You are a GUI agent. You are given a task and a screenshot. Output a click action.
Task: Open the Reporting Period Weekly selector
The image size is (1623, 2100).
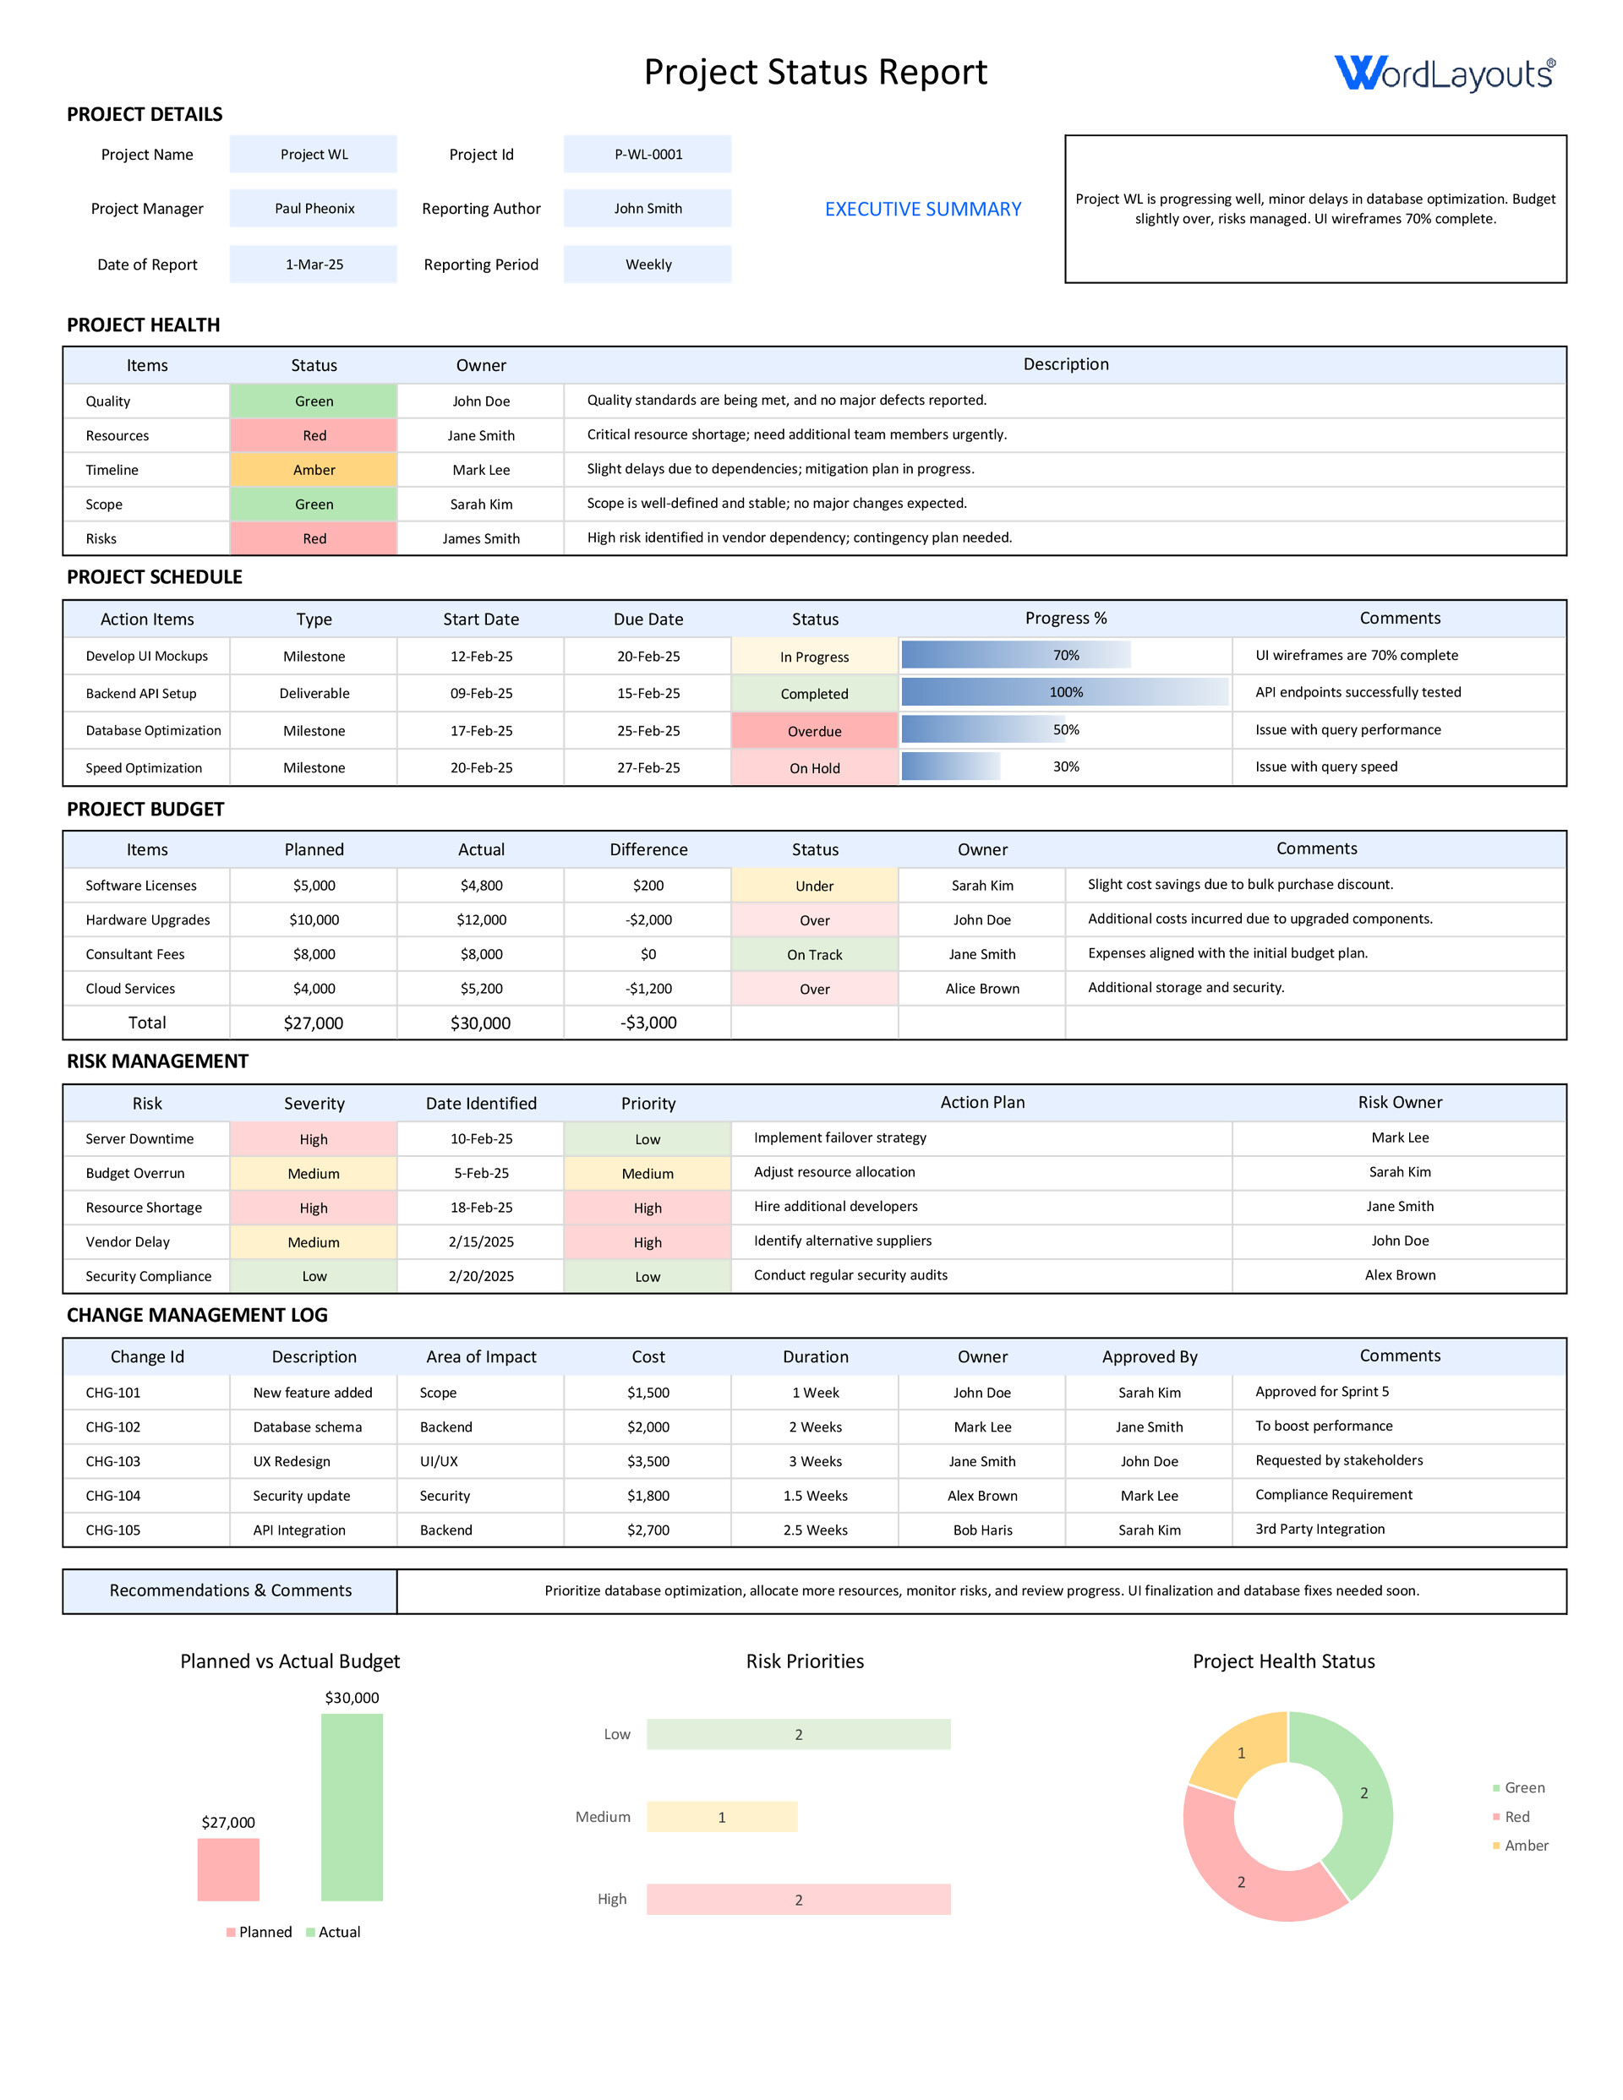[x=647, y=264]
